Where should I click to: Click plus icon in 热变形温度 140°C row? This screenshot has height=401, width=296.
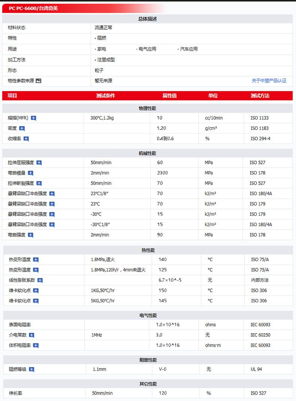click(x=36, y=260)
